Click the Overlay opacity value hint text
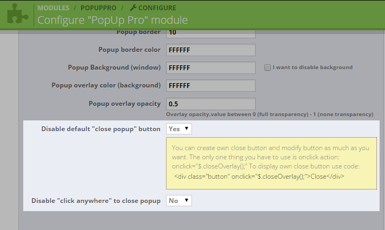The width and height of the screenshot is (385, 230). (x=270, y=114)
